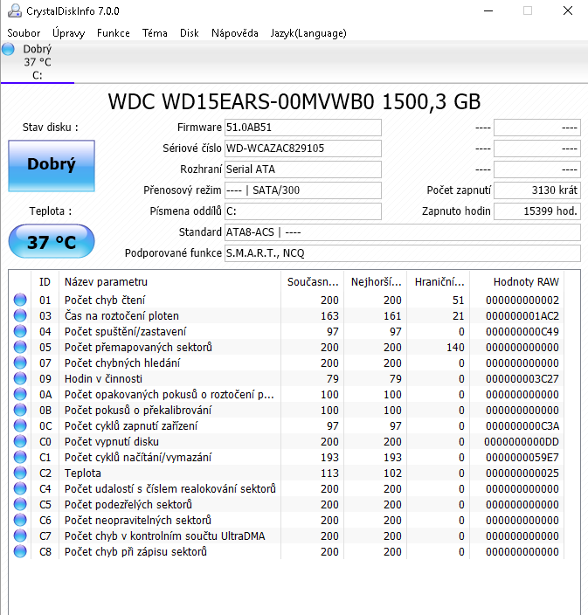Click the Podporované funkce field S.M.A.R.T., NCQ
The image size is (588, 615).
pos(403,253)
